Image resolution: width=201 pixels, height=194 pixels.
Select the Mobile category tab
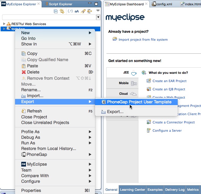point(122,83)
